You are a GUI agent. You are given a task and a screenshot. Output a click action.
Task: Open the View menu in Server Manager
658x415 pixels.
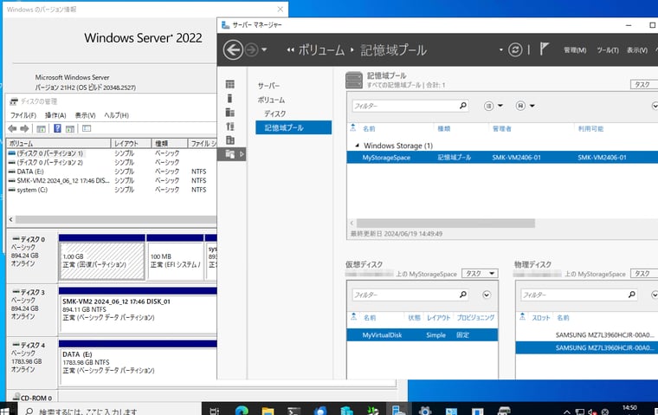click(x=637, y=50)
